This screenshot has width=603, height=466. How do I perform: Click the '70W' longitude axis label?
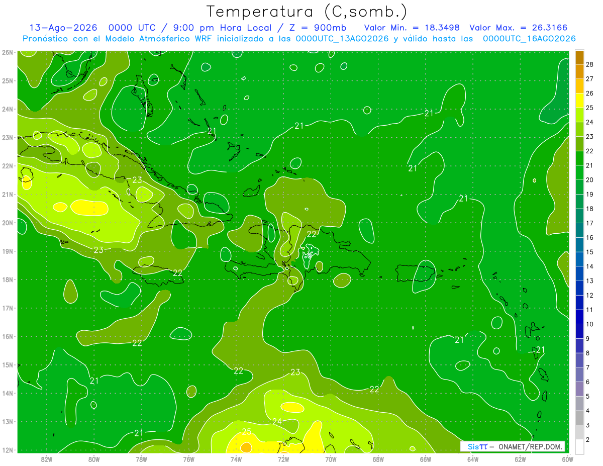pyautogui.click(x=331, y=458)
